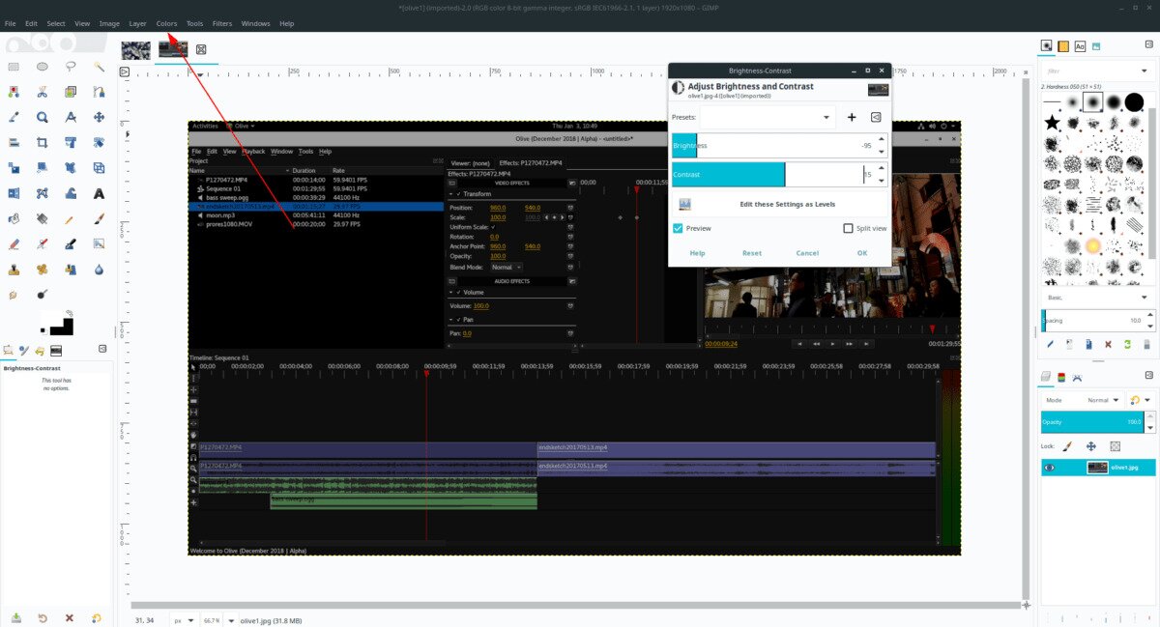The height and width of the screenshot is (627, 1160).
Task: Uncheck the Preview checkbox
Action: pyautogui.click(x=679, y=229)
